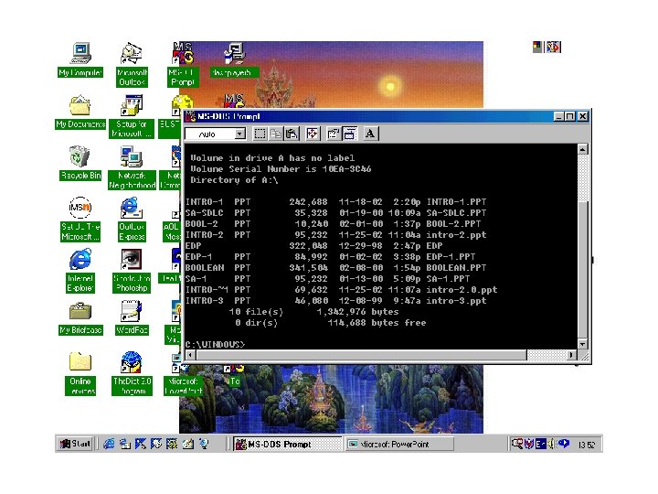The image size is (658, 494).
Task: Select the Adobe Photoshop desktop shortcut
Action: 132,271
